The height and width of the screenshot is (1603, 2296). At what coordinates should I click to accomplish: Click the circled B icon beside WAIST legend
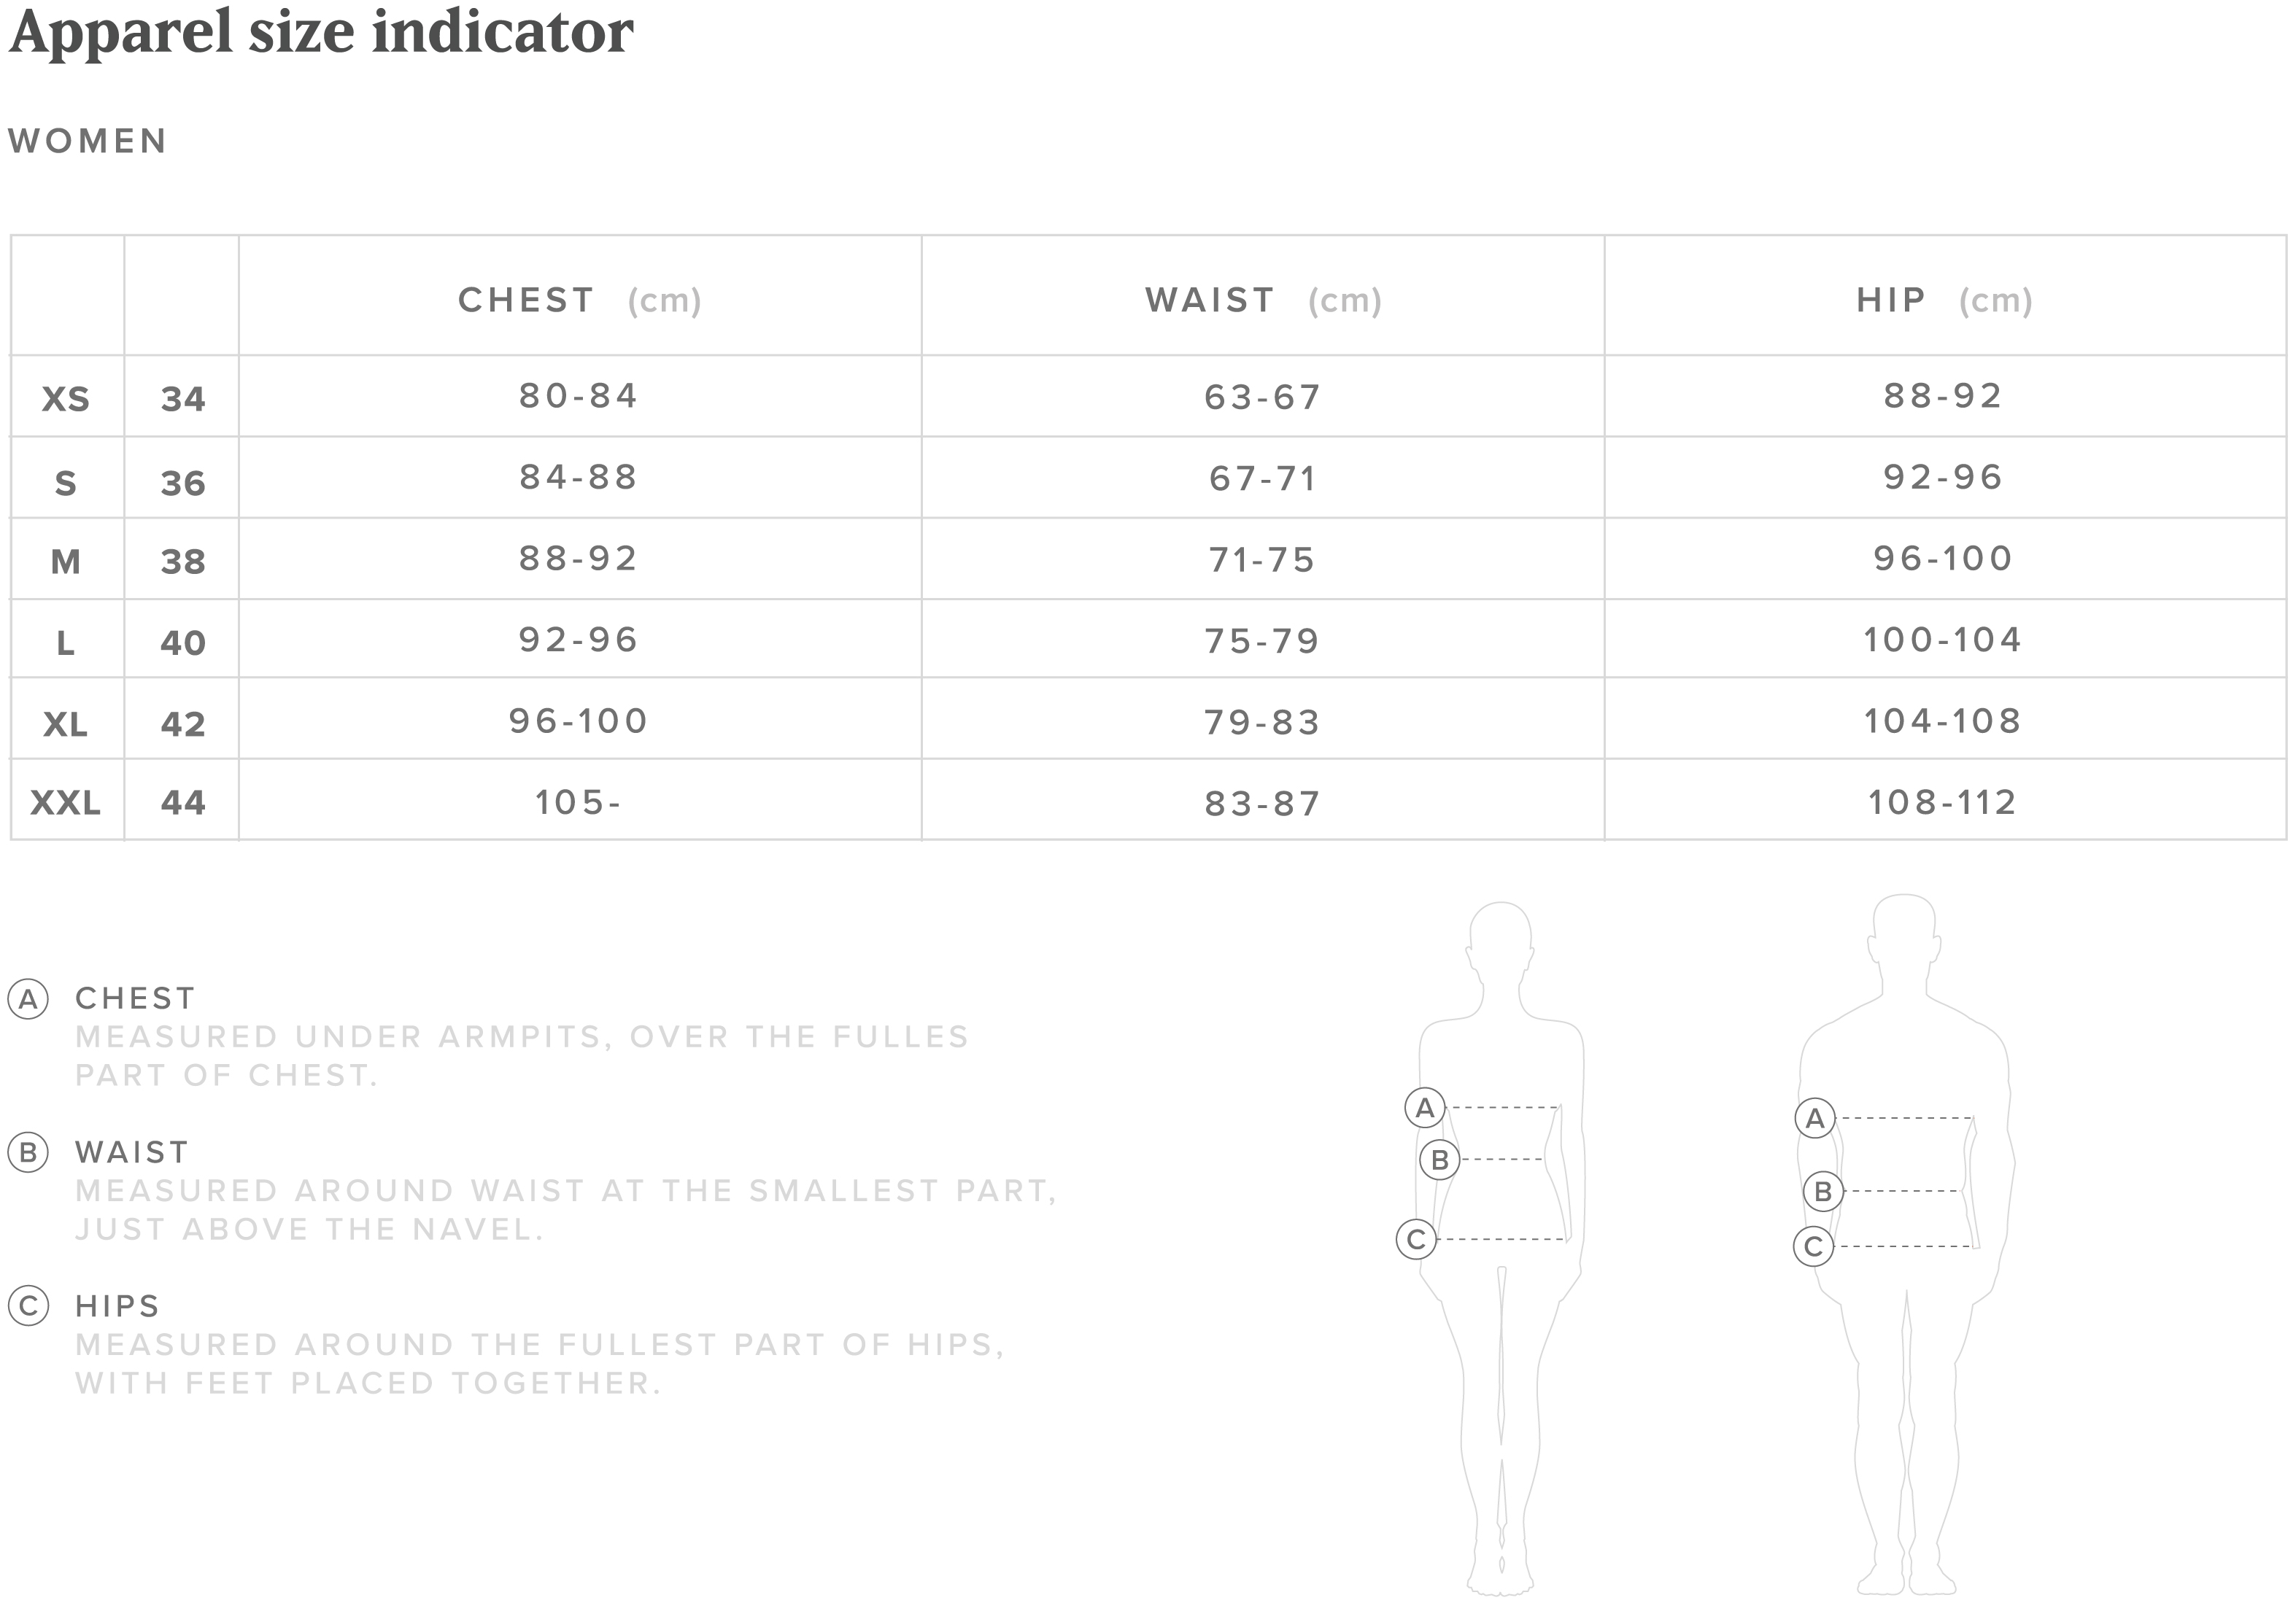28,1152
